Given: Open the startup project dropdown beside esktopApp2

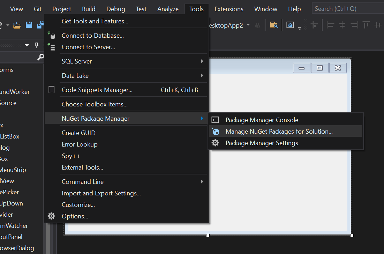Looking at the screenshot, I should click(x=248, y=25).
